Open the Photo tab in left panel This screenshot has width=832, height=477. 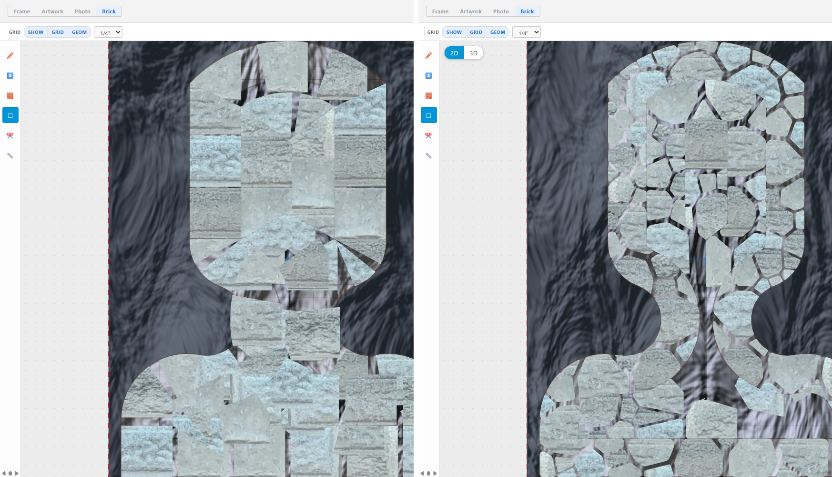point(82,11)
